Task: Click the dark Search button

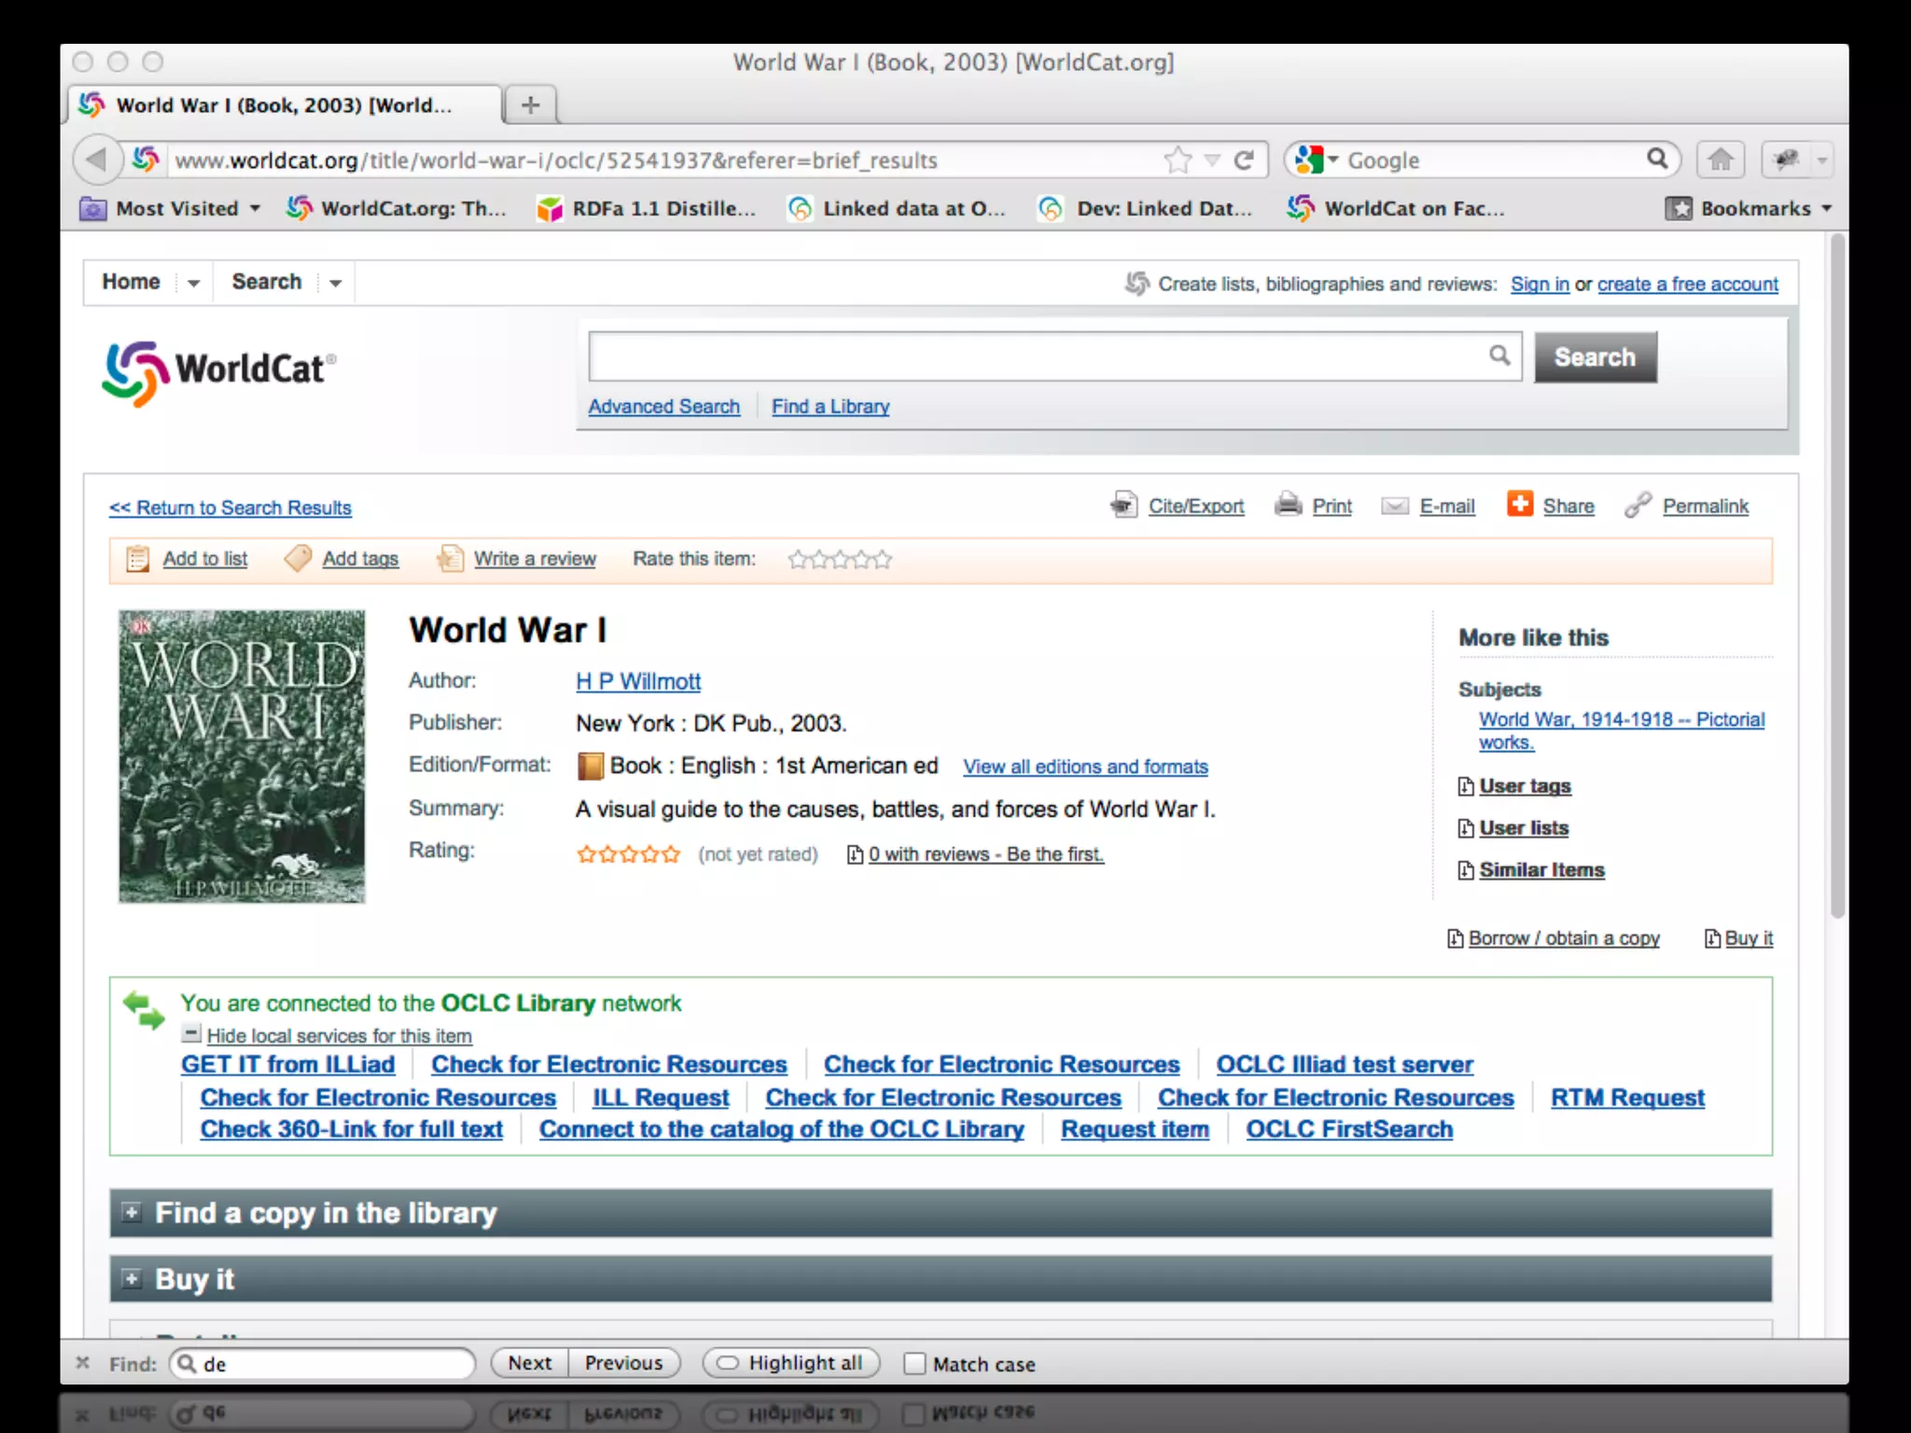Action: pos(1595,357)
